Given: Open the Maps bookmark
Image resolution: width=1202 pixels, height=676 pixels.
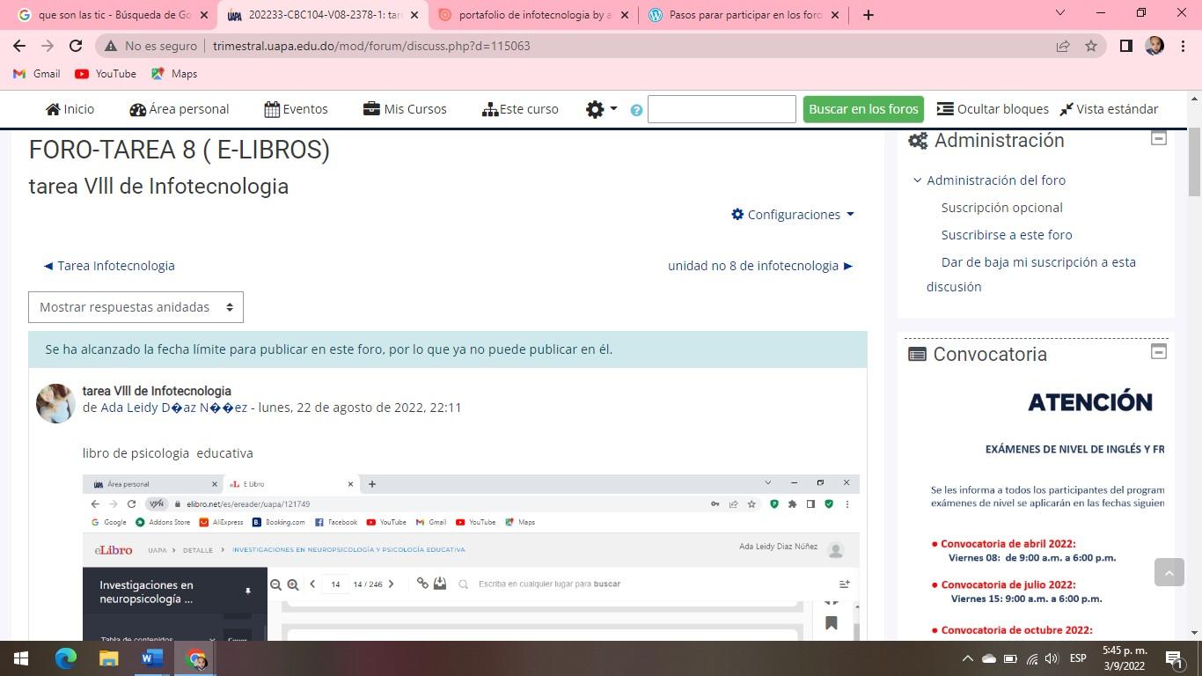Looking at the screenshot, I should (174, 74).
